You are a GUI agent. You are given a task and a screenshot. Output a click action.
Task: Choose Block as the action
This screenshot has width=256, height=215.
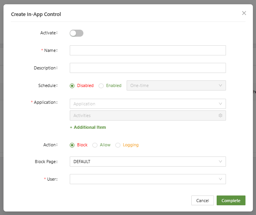click(x=72, y=145)
